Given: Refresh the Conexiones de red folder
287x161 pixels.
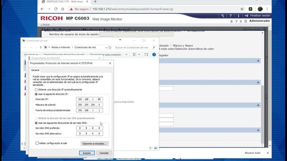Looking at the screenshot, I should tap(110, 47).
